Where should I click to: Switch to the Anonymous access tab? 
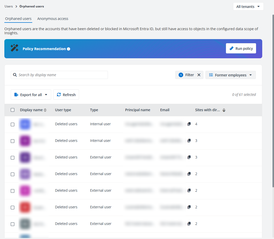[53, 19]
